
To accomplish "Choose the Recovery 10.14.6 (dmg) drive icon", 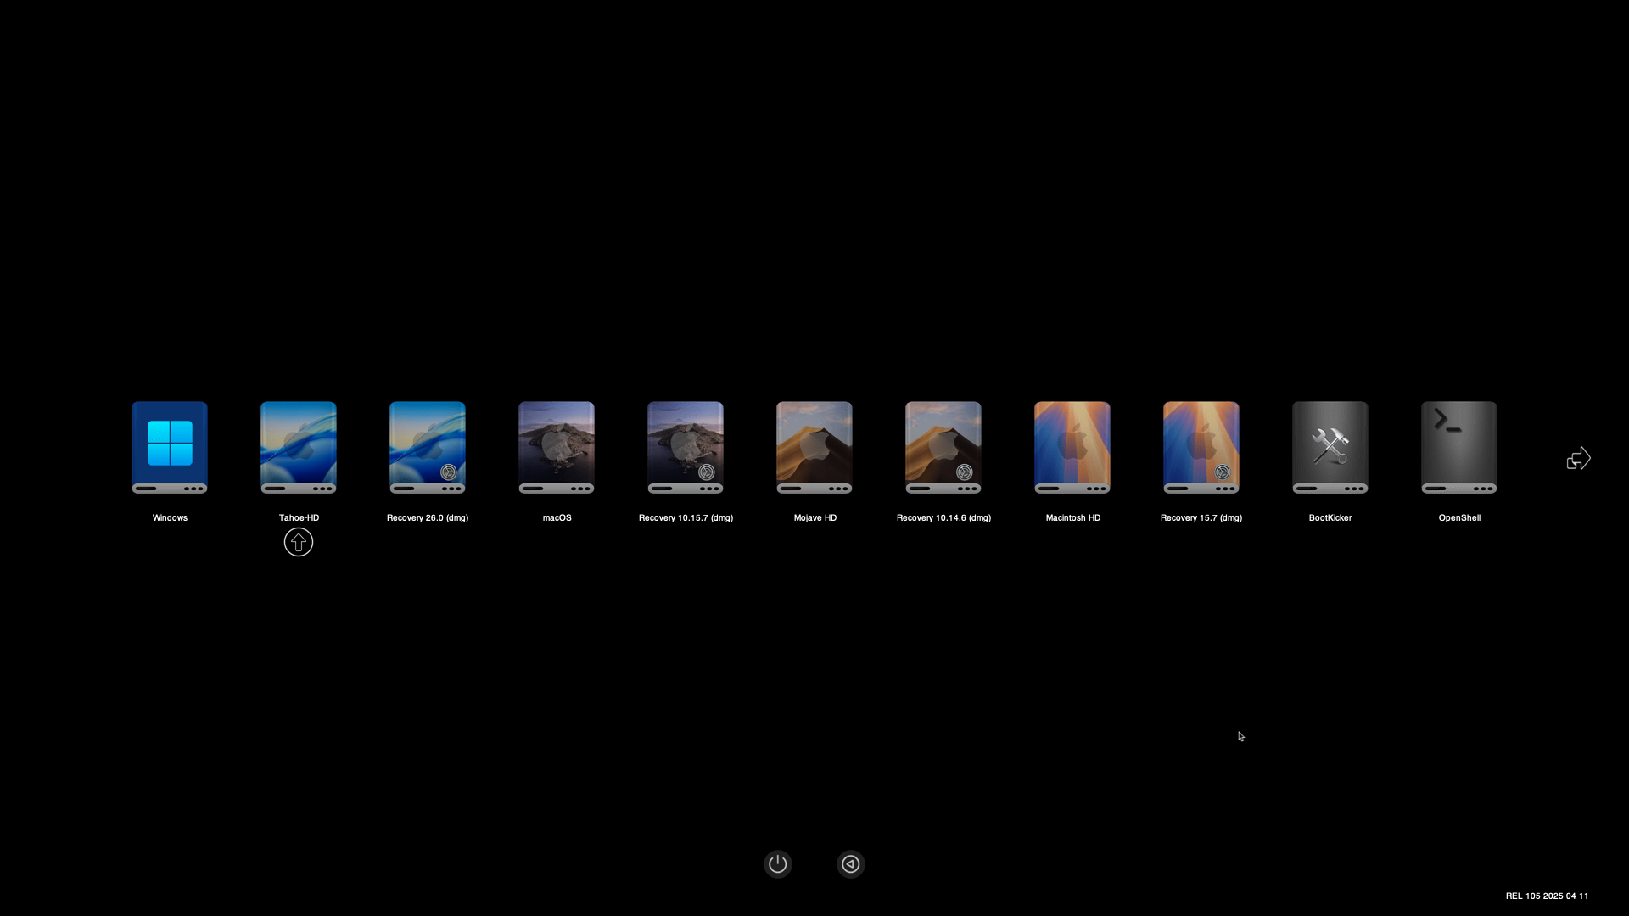I will click(943, 447).
